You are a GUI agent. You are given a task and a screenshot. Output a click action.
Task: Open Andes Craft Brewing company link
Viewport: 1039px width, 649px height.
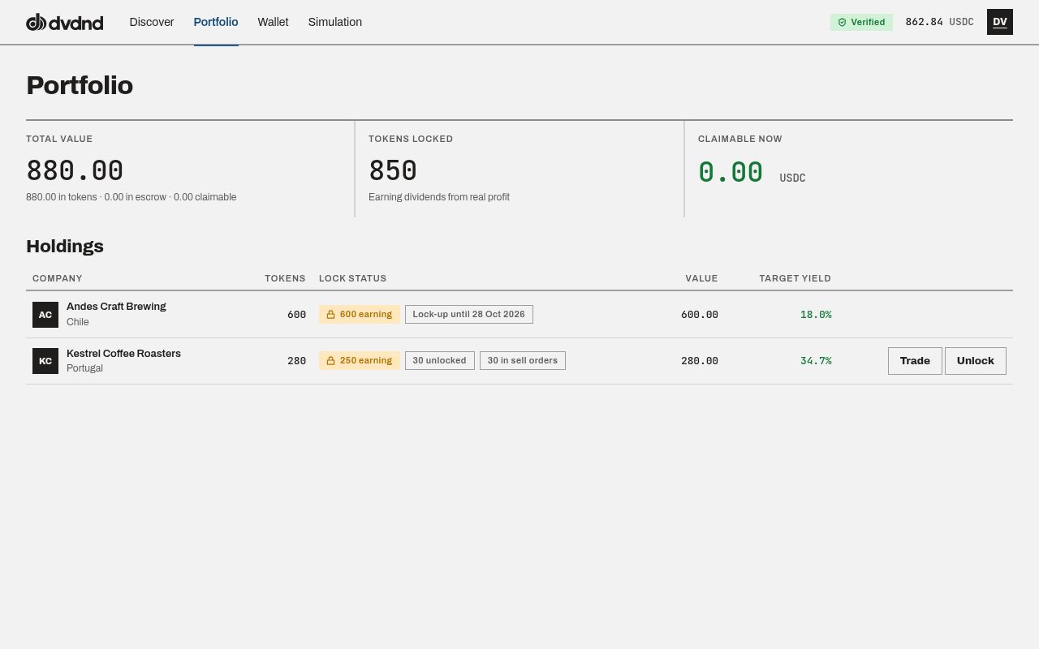[x=116, y=307]
